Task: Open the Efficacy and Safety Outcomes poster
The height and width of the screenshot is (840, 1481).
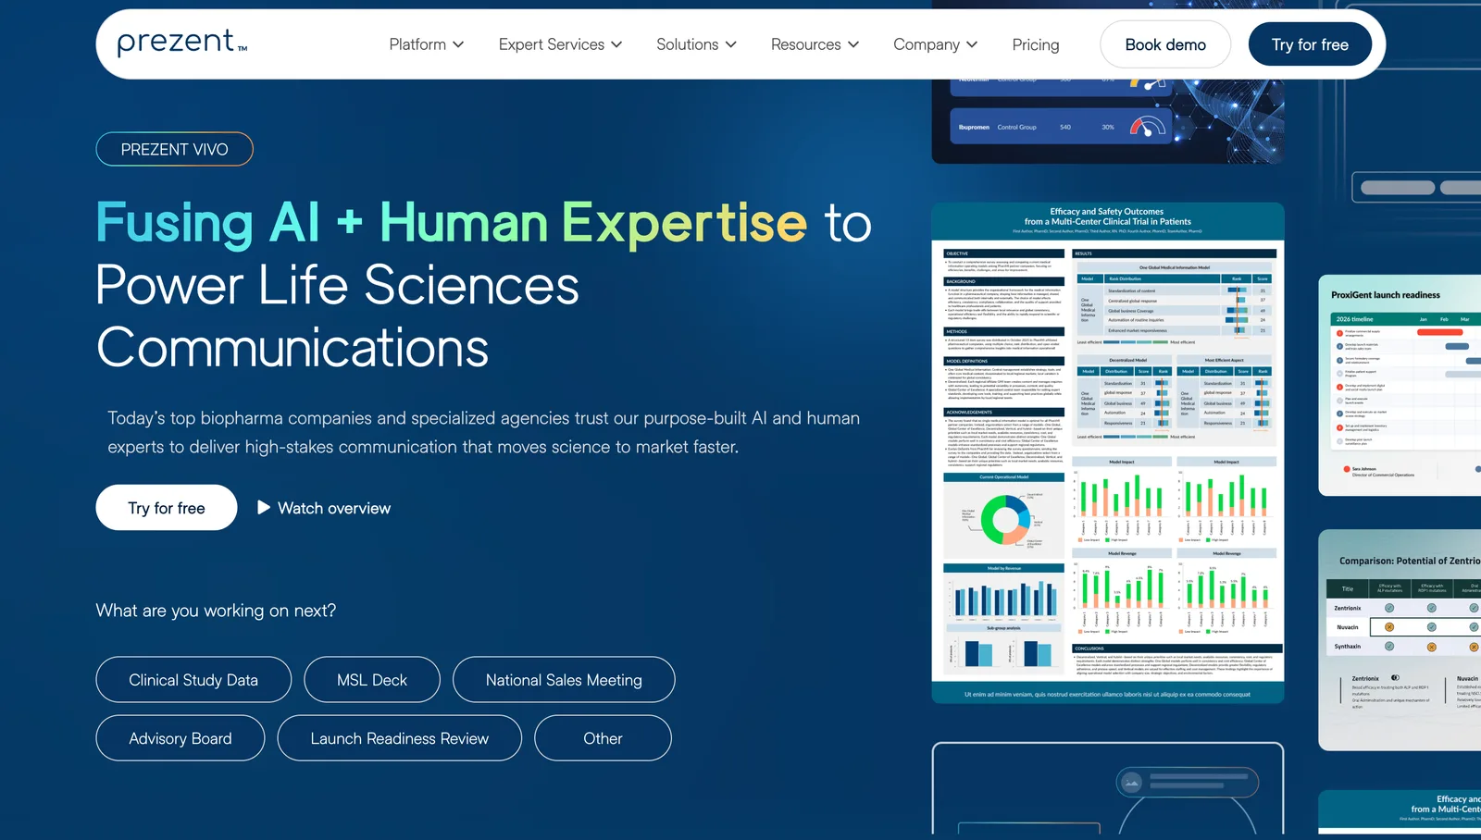Action: click(x=1108, y=453)
